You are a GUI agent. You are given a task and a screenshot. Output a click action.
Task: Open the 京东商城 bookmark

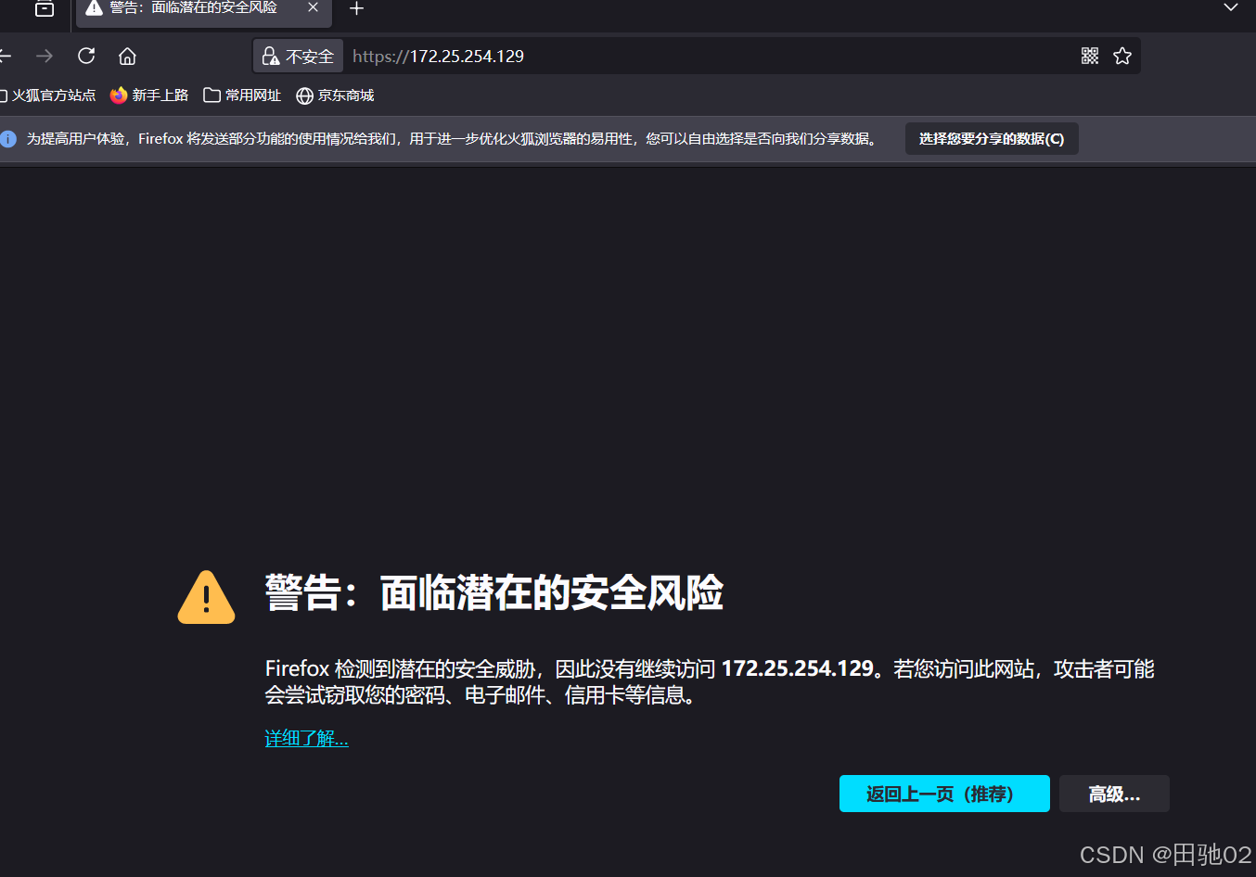pyautogui.click(x=335, y=95)
